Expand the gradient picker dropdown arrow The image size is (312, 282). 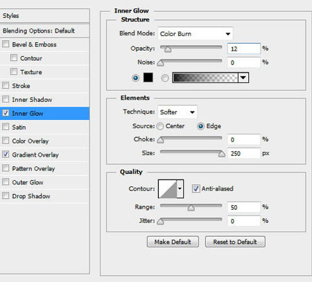tap(243, 78)
